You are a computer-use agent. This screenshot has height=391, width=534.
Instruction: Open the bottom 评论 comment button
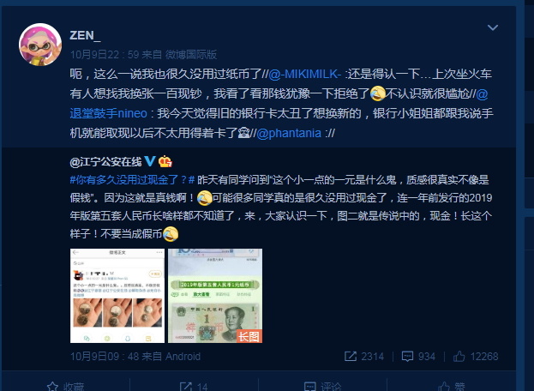point(322,386)
